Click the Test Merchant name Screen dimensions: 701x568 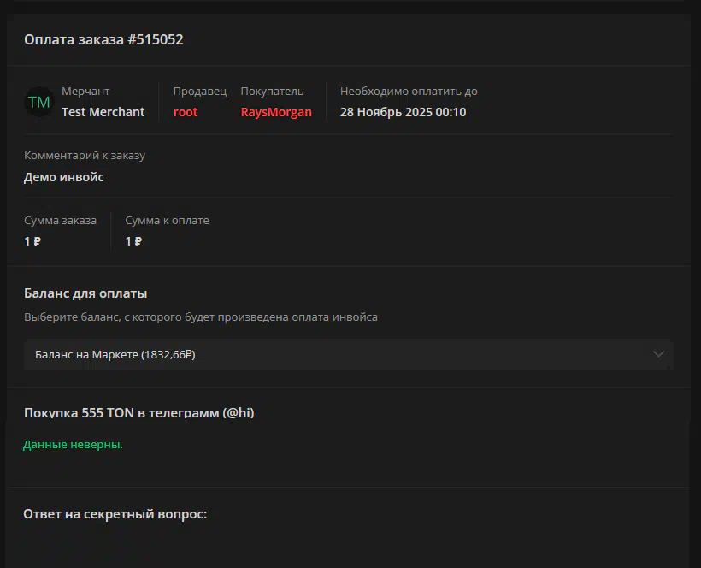103,112
